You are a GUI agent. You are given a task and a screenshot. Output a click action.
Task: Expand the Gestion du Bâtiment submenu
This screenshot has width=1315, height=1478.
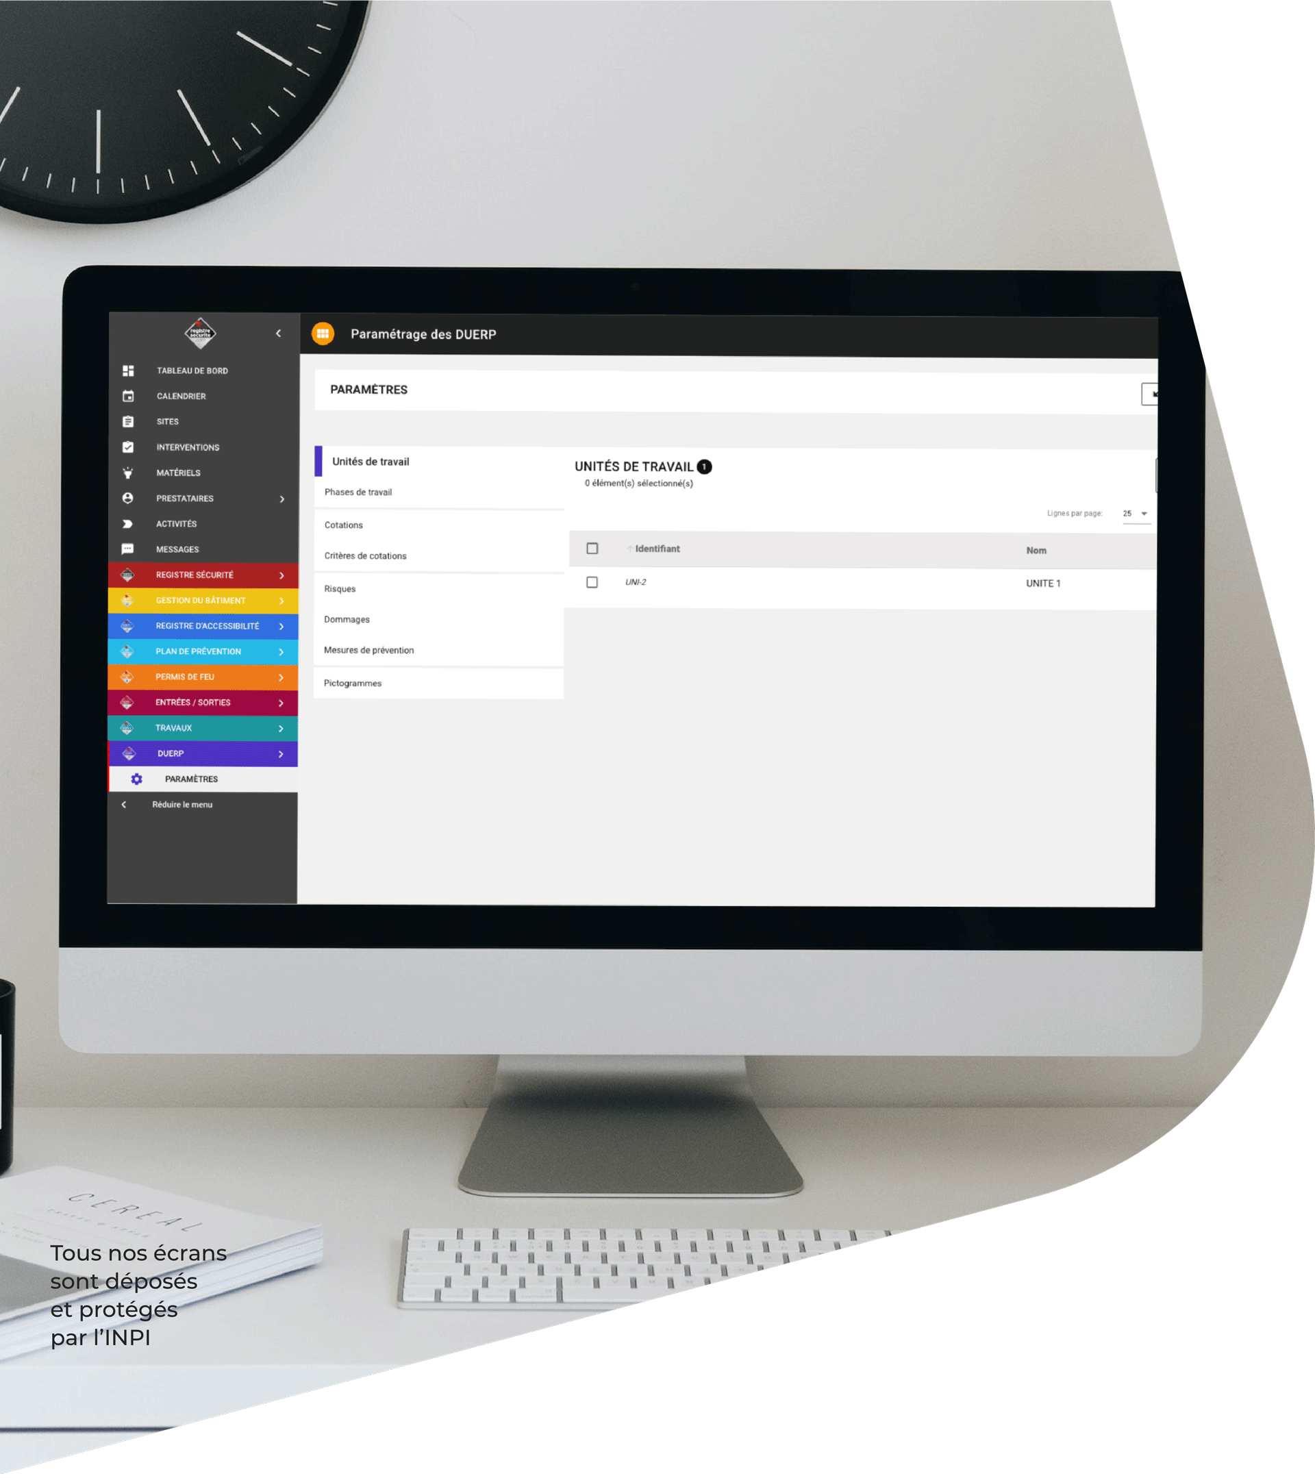coord(283,601)
